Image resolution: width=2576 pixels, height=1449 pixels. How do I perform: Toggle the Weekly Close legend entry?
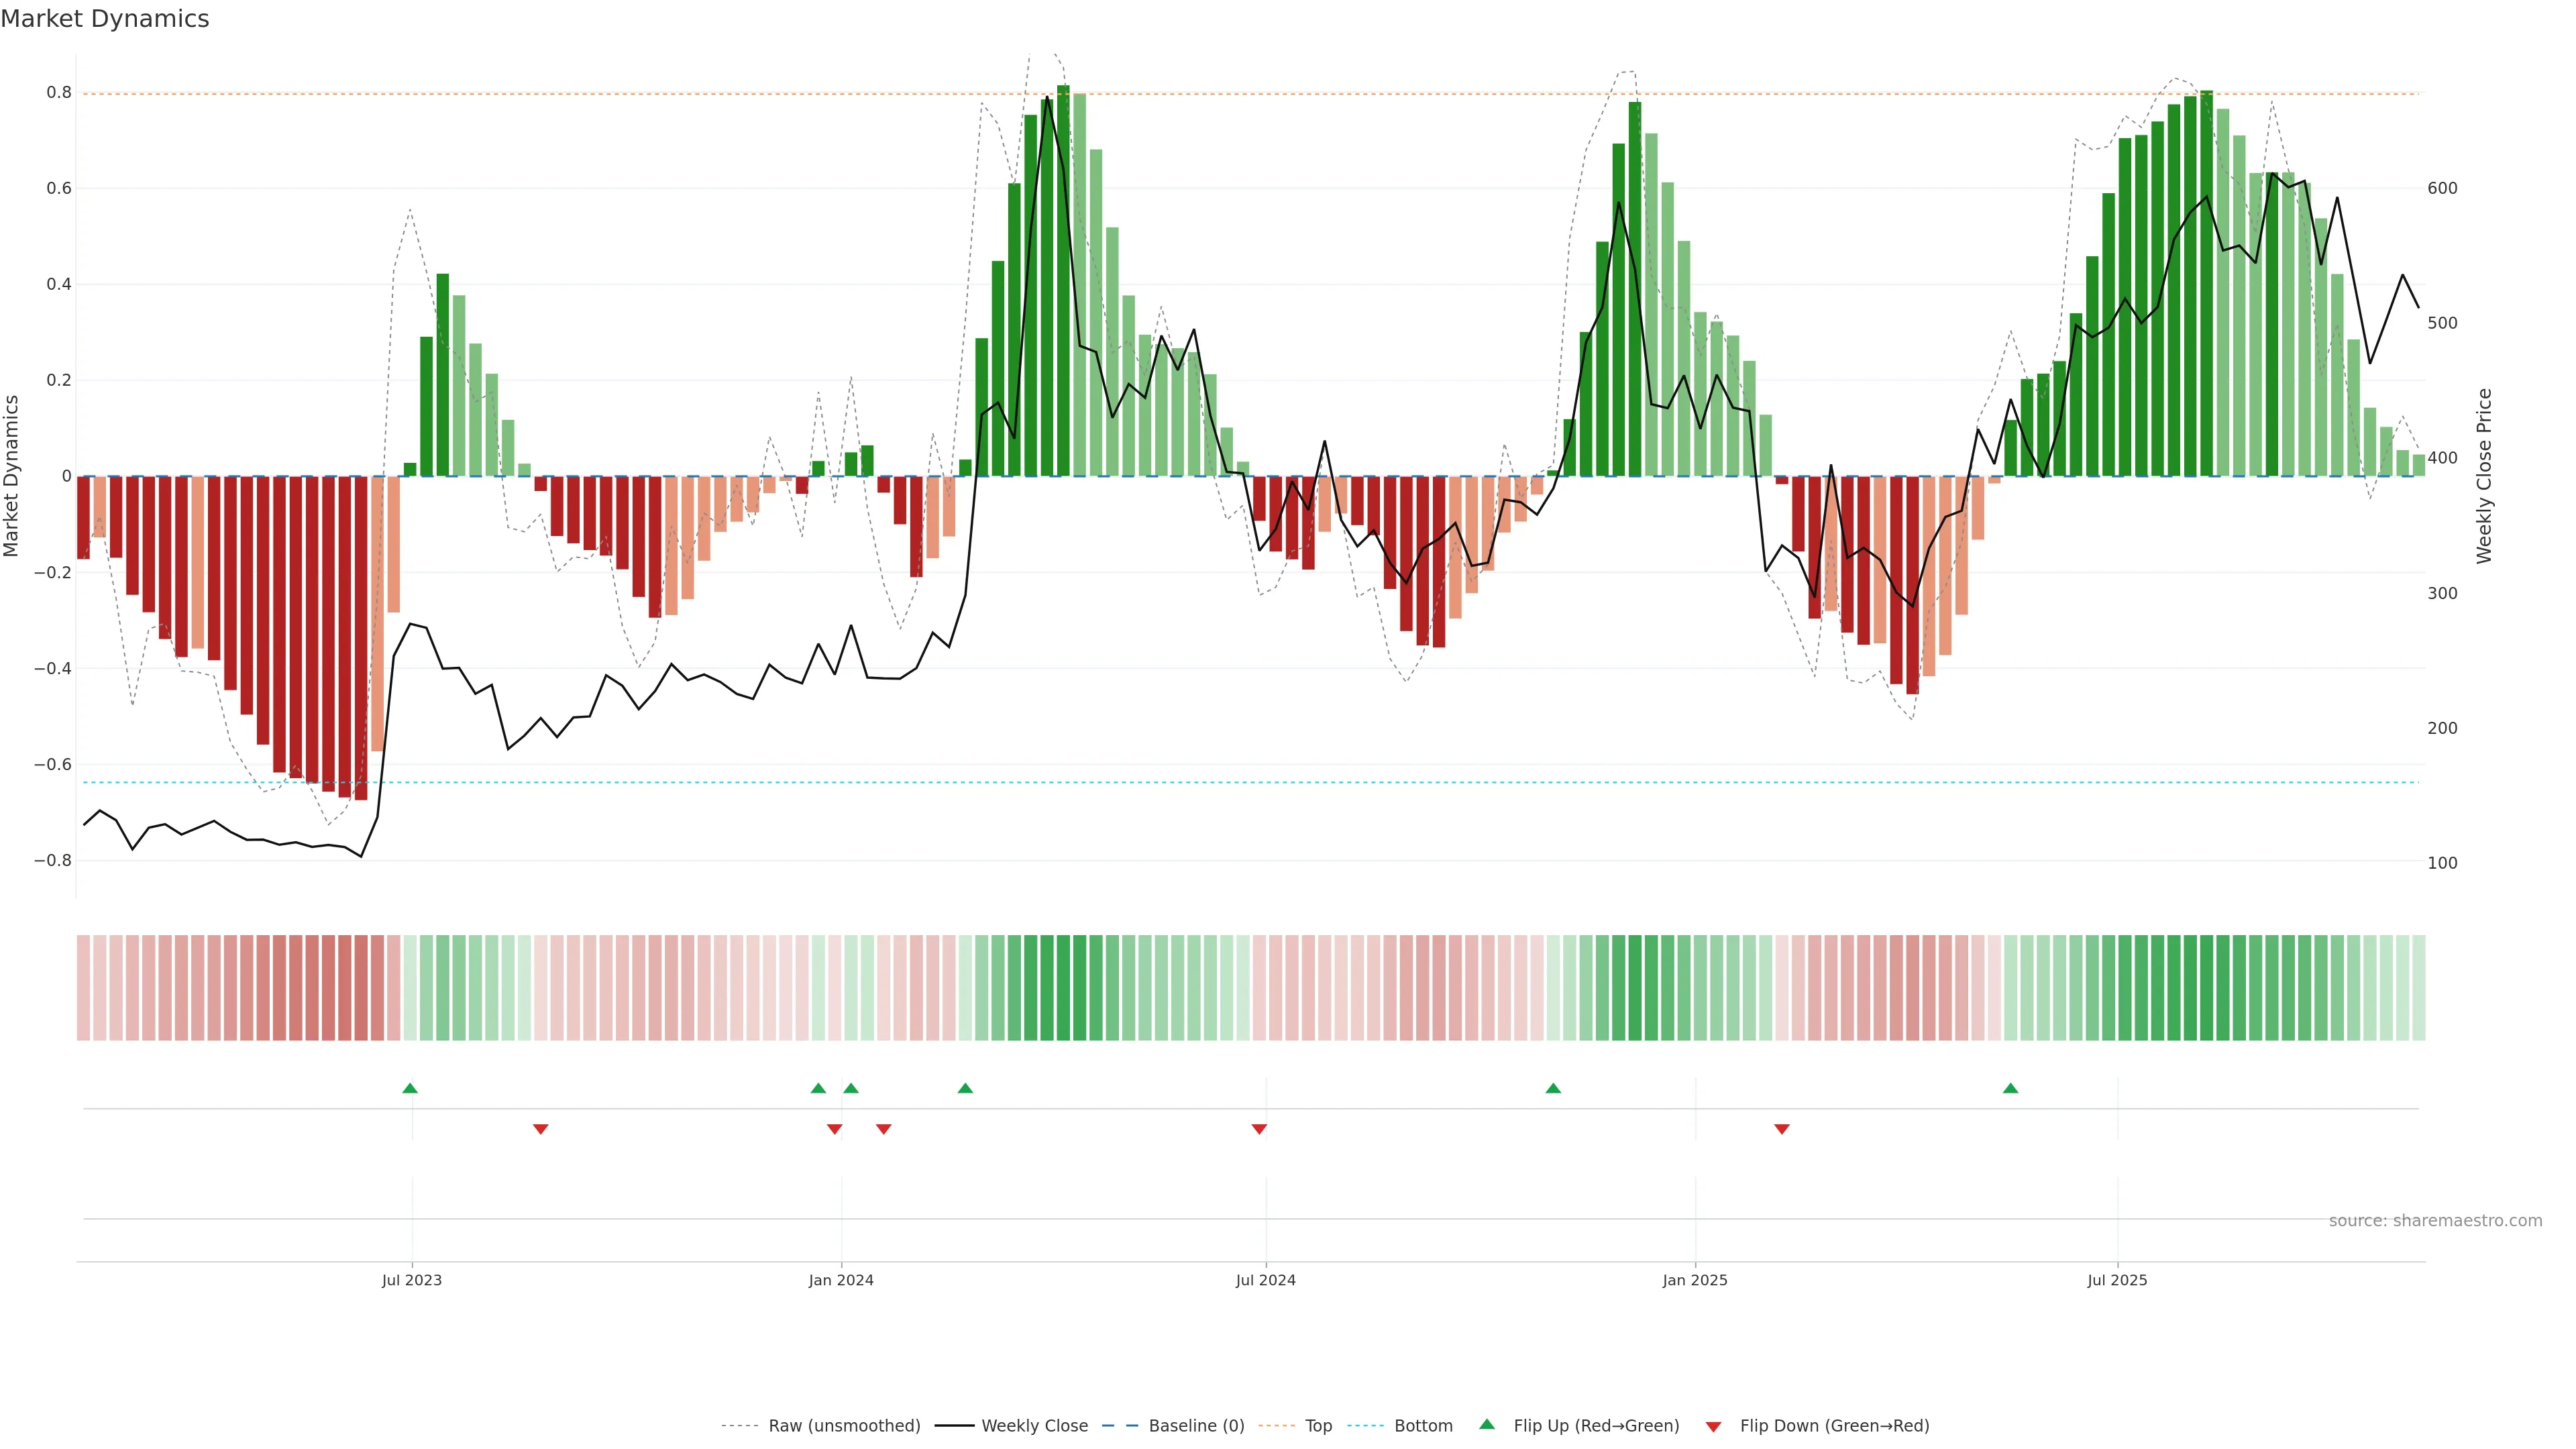click(1034, 1426)
